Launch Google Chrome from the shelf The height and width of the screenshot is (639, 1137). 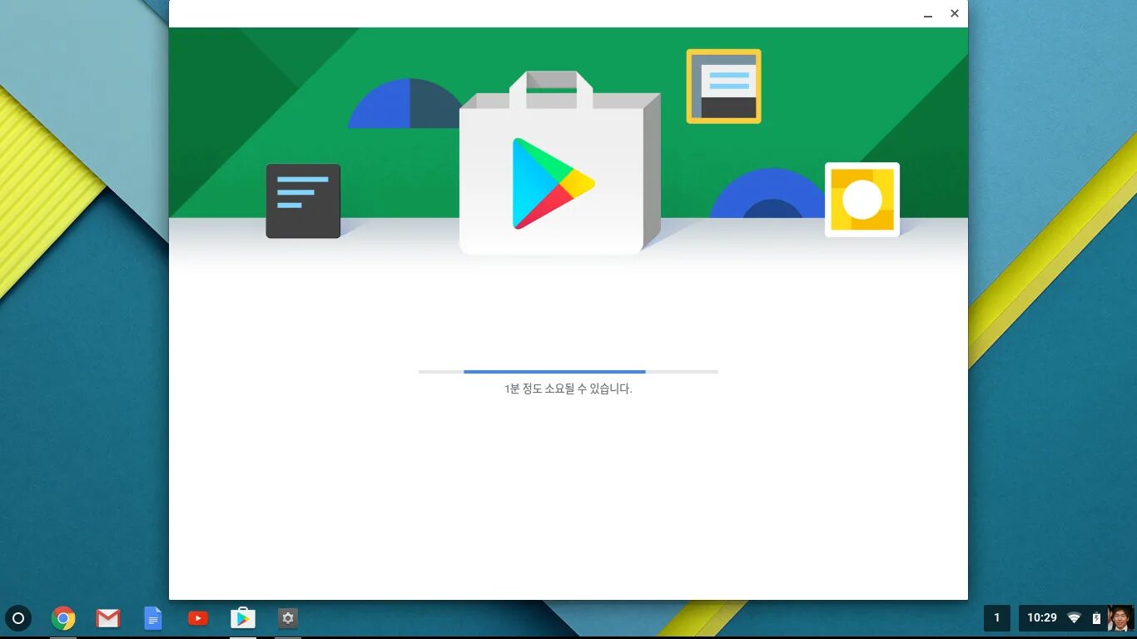click(x=63, y=618)
